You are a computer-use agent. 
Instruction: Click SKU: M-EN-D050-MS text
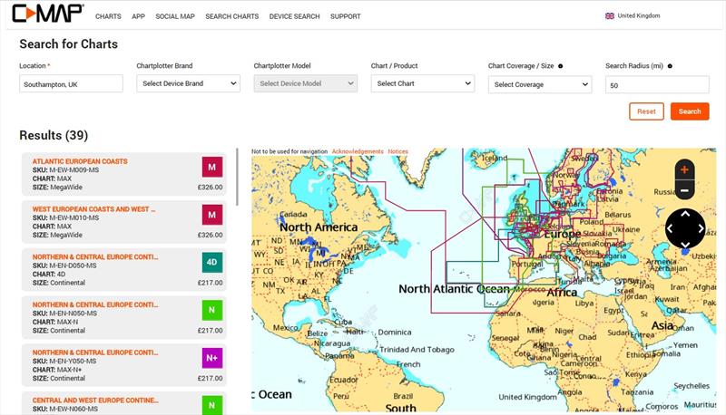(x=64, y=265)
